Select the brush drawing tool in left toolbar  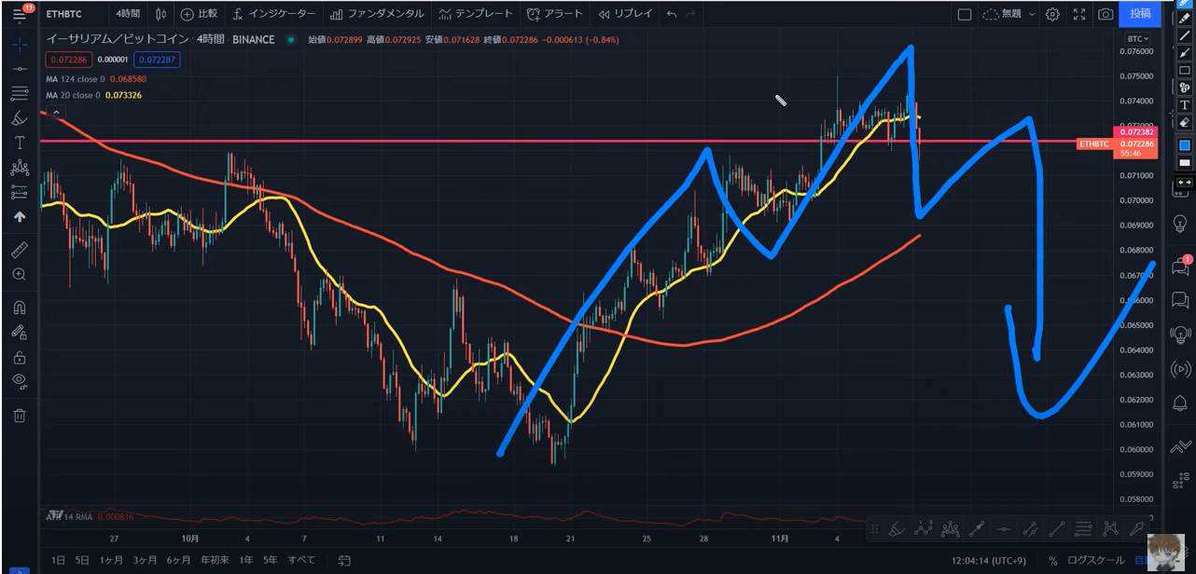coord(19,118)
